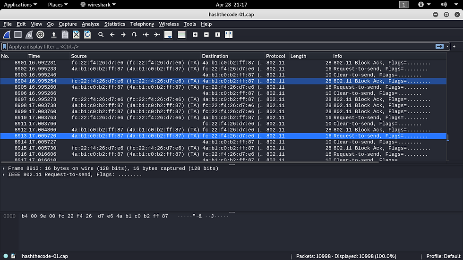Add a display filter button with plus
The height and width of the screenshot is (260, 463).
tap(454, 47)
